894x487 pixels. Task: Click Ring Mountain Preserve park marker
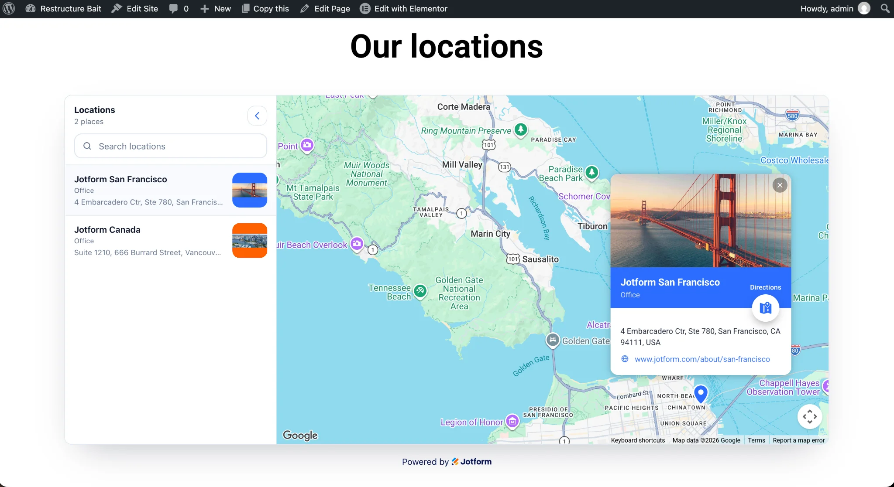tap(520, 129)
